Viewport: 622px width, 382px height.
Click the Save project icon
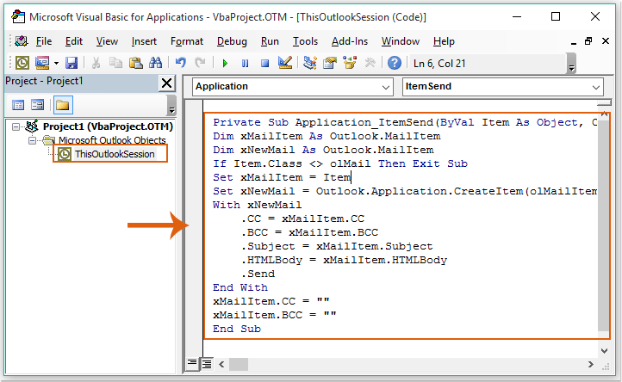click(72, 63)
